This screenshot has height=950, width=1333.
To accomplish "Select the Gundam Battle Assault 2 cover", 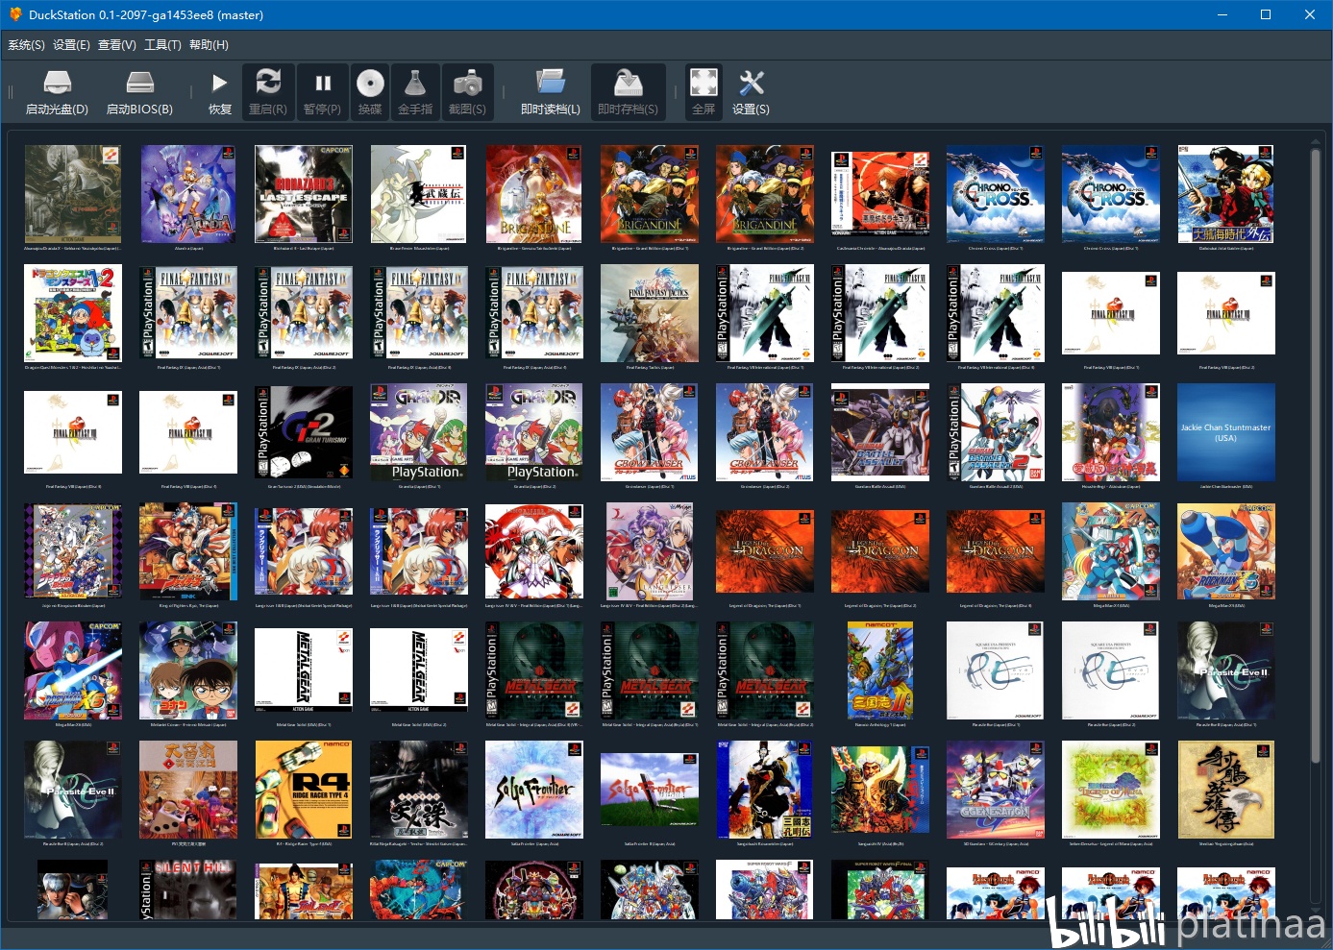I will pos(996,432).
